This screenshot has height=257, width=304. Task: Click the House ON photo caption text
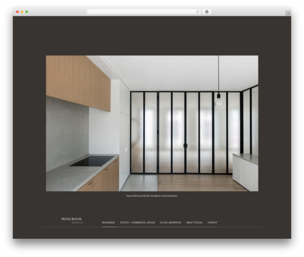tap(152, 196)
